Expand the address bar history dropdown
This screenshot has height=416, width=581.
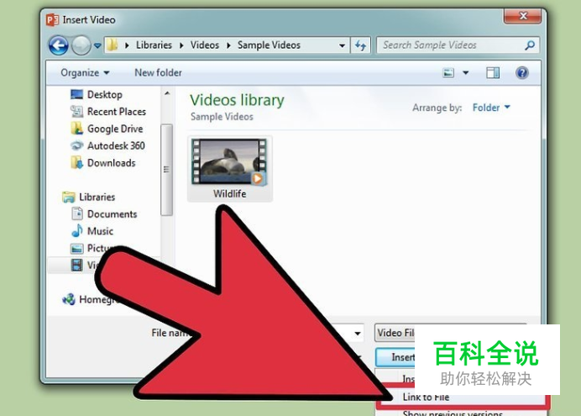pyautogui.click(x=342, y=45)
